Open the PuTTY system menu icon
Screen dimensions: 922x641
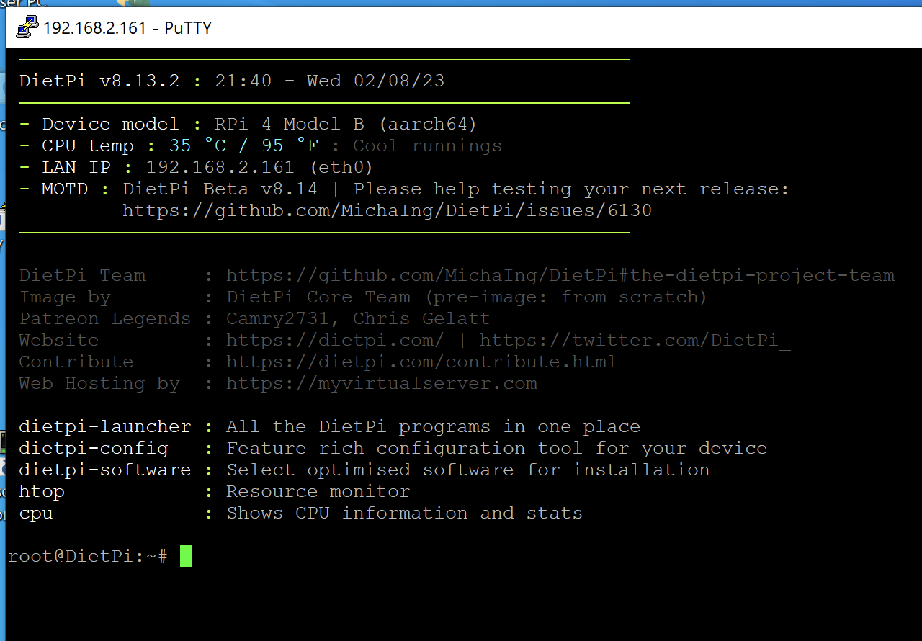click(27, 28)
